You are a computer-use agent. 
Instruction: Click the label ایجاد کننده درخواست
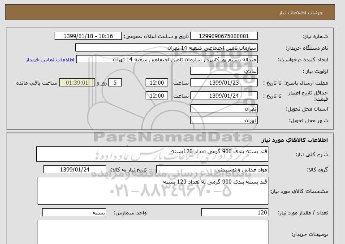click(x=303, y=60)
